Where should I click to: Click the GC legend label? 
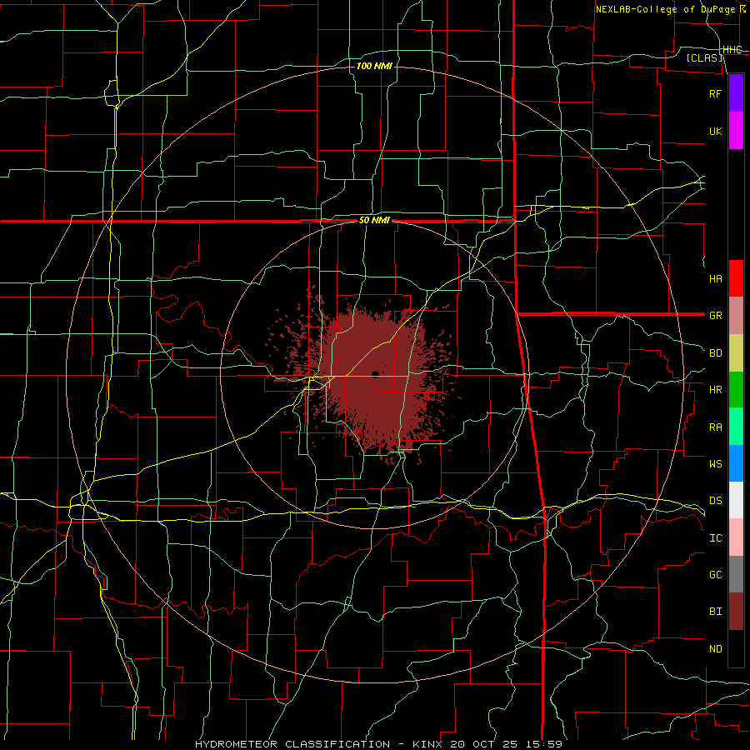[715, 575]
